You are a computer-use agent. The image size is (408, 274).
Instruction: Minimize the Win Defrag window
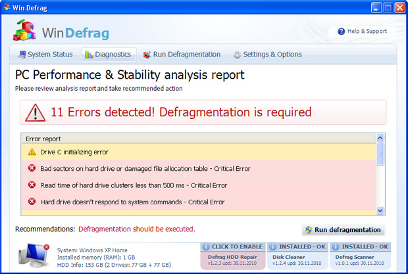coord(376,7)
